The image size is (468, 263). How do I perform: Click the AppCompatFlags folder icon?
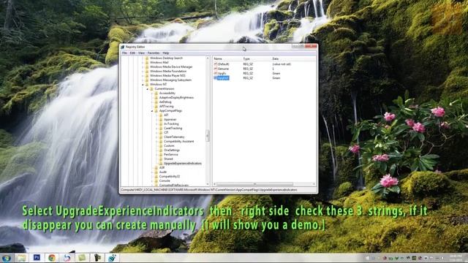pyautogui.click(x=156, y=110)
